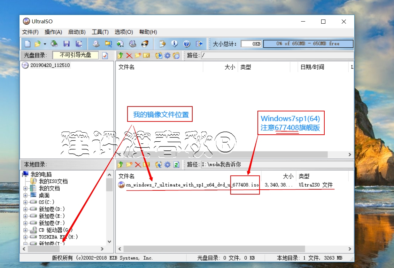394x268 pixels.
Task: Click the disc properties gear icon
Action: [x=167, y=55]
